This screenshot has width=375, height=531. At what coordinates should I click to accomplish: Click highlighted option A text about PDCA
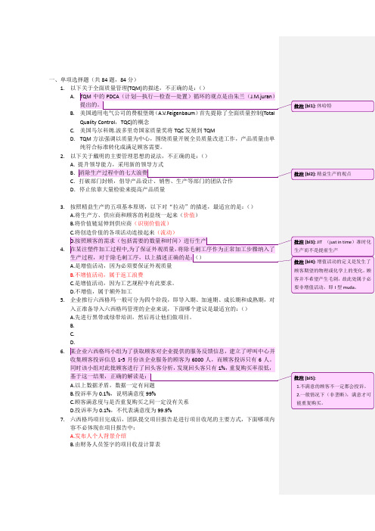point(178,101)
